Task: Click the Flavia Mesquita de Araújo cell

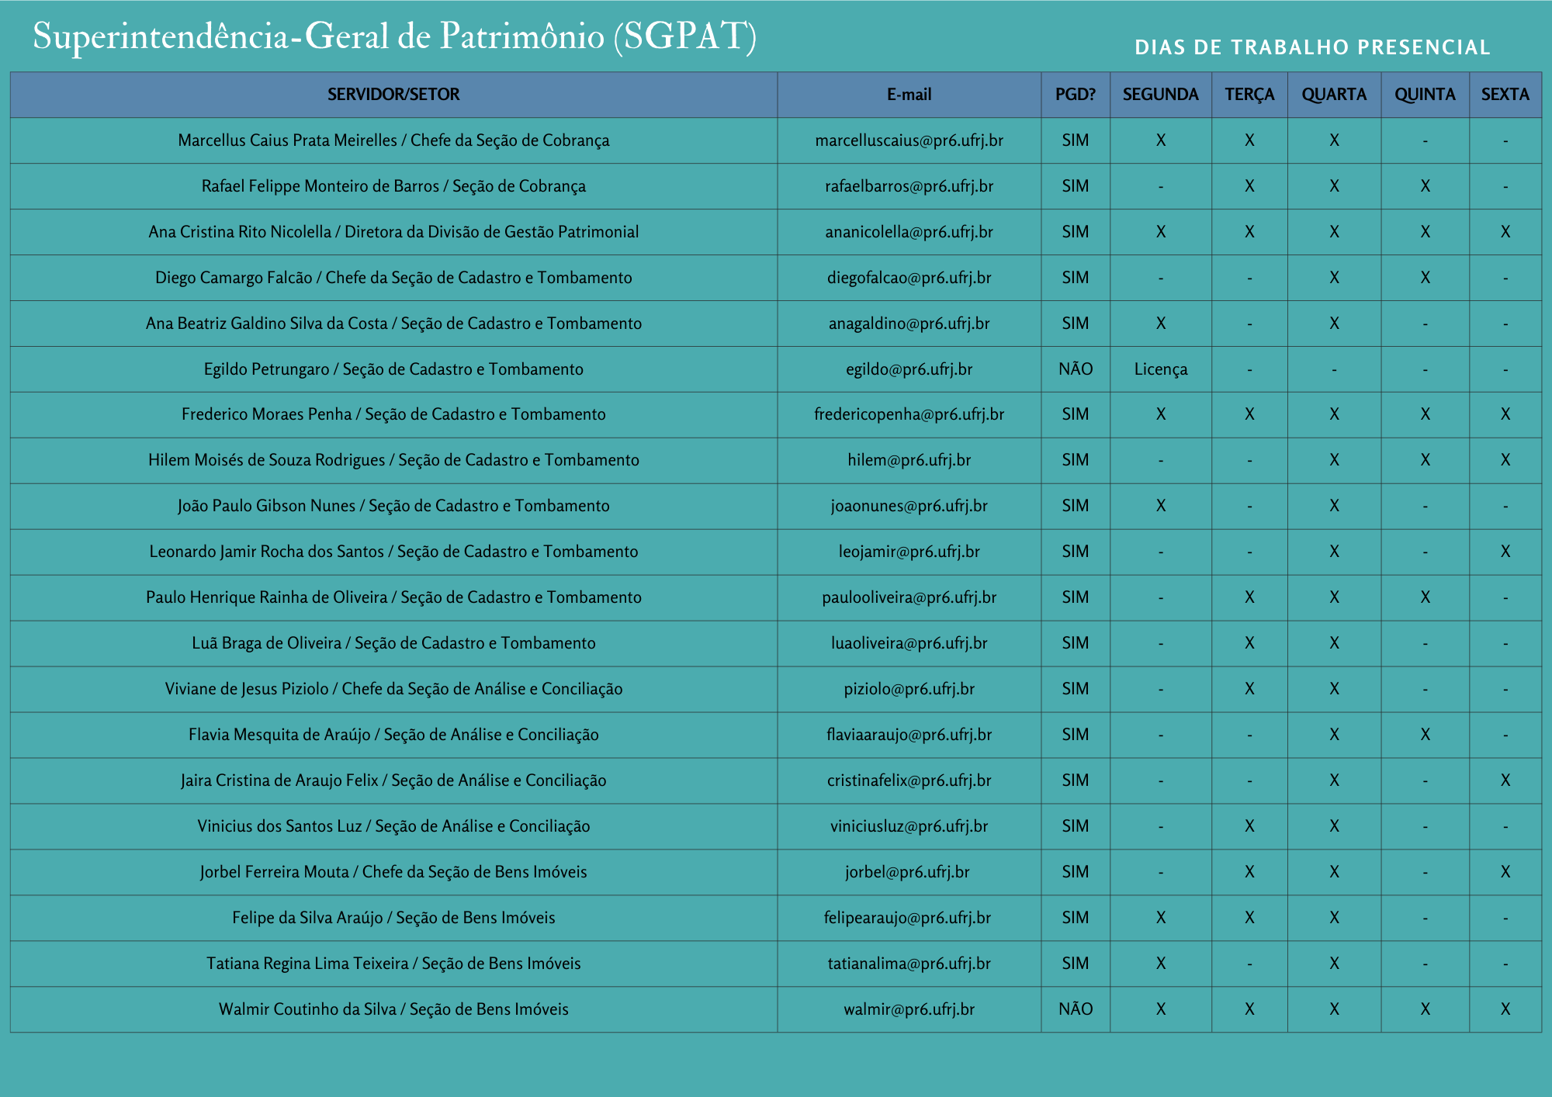Action: pyautogui.click(x=393, y=735)
